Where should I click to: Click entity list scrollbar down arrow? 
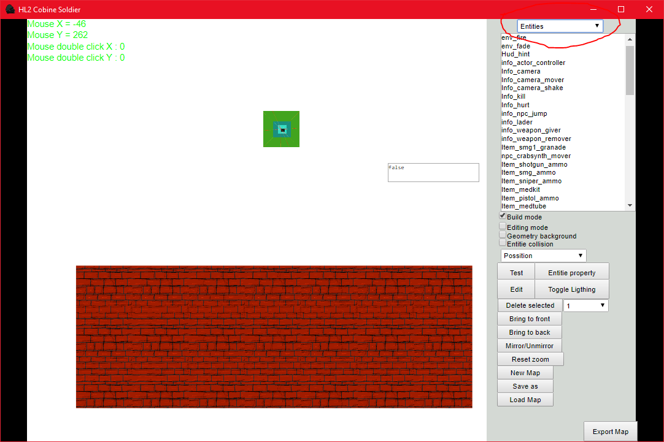(x=630, y=205)
